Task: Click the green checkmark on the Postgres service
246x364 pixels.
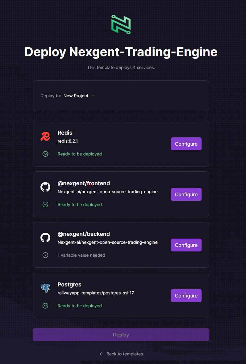Action: pos(45,306)
